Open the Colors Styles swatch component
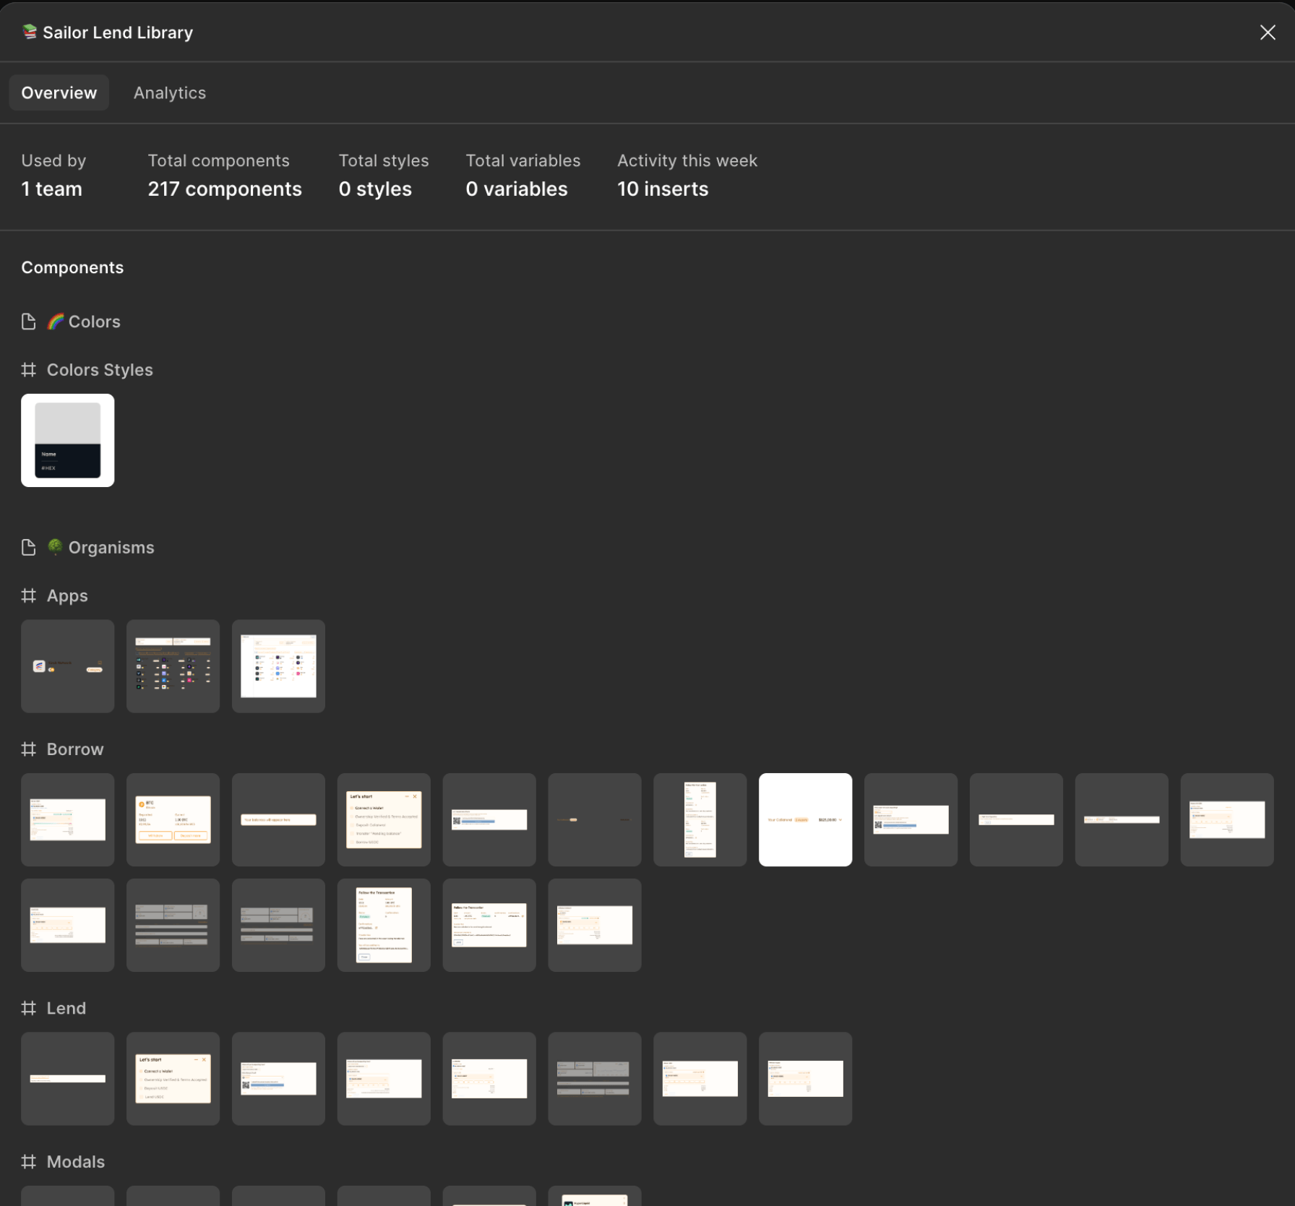Screen dimensions: 1295x1206 point(68,440)
